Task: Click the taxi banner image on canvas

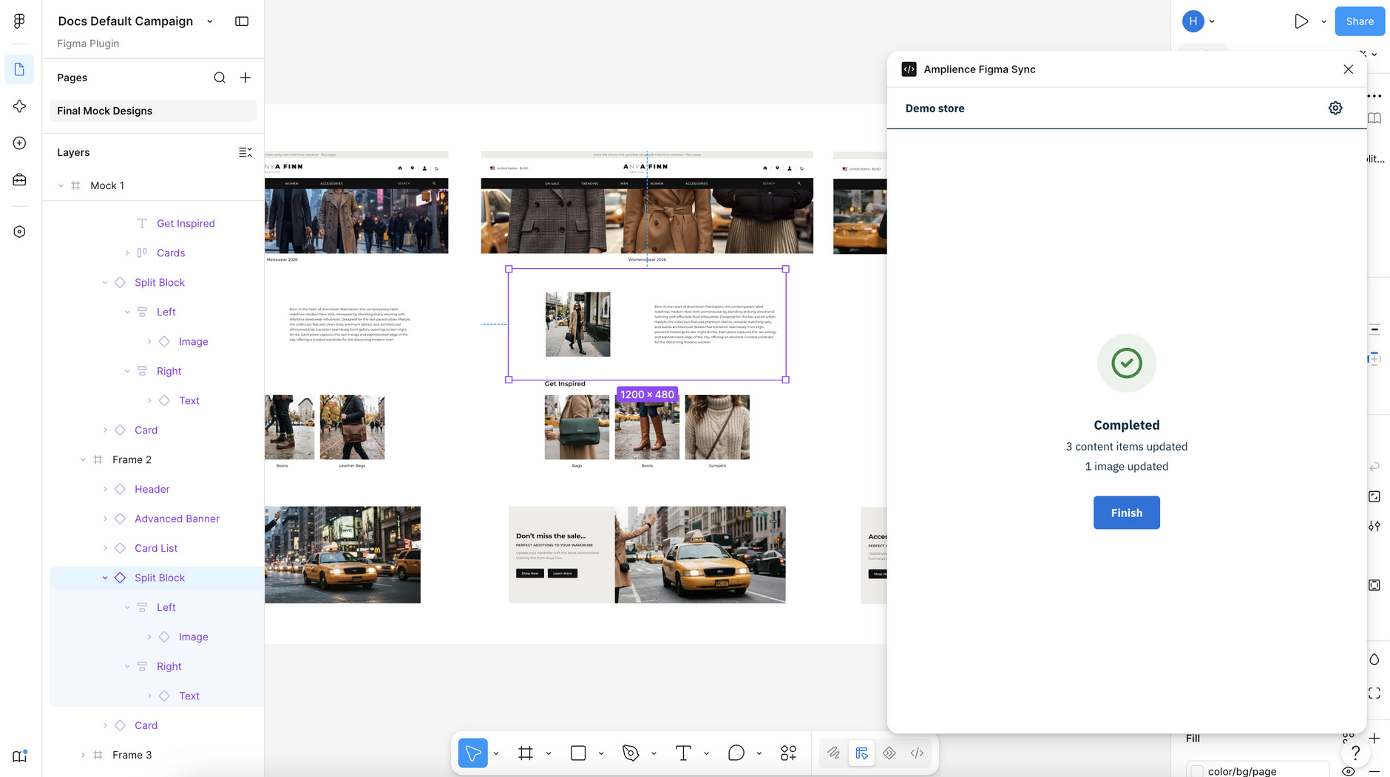Action: click(x=700, y=555)
